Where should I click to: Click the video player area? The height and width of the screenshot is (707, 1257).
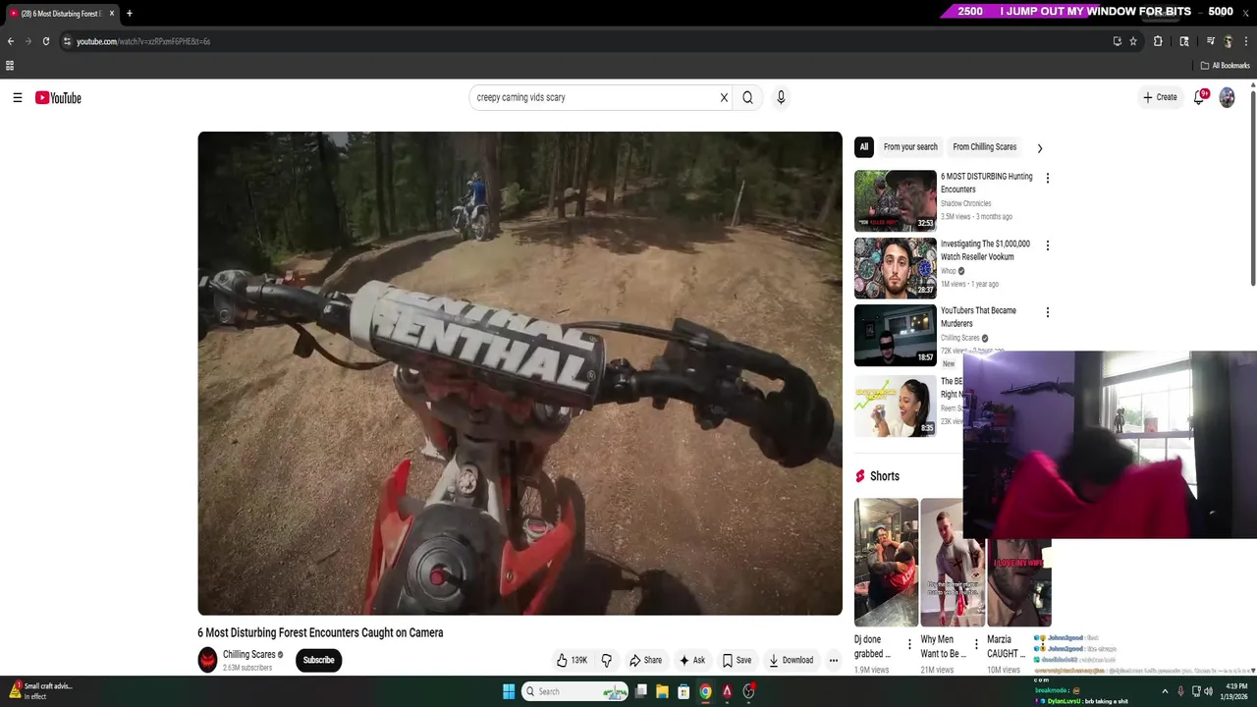519,373
